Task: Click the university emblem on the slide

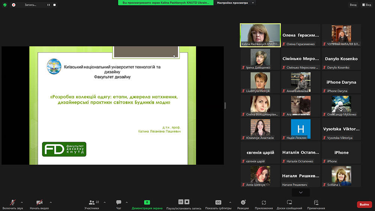Action: pos(54,66)
